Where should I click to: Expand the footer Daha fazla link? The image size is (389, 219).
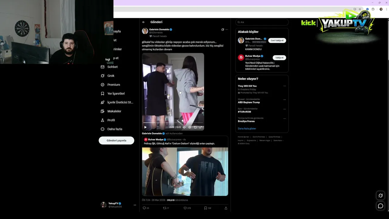point(278,141)
